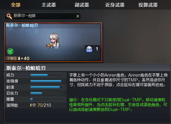Click the bullet icon next to +40
This screenshot has height=124, width=171.
coord(19,58)
